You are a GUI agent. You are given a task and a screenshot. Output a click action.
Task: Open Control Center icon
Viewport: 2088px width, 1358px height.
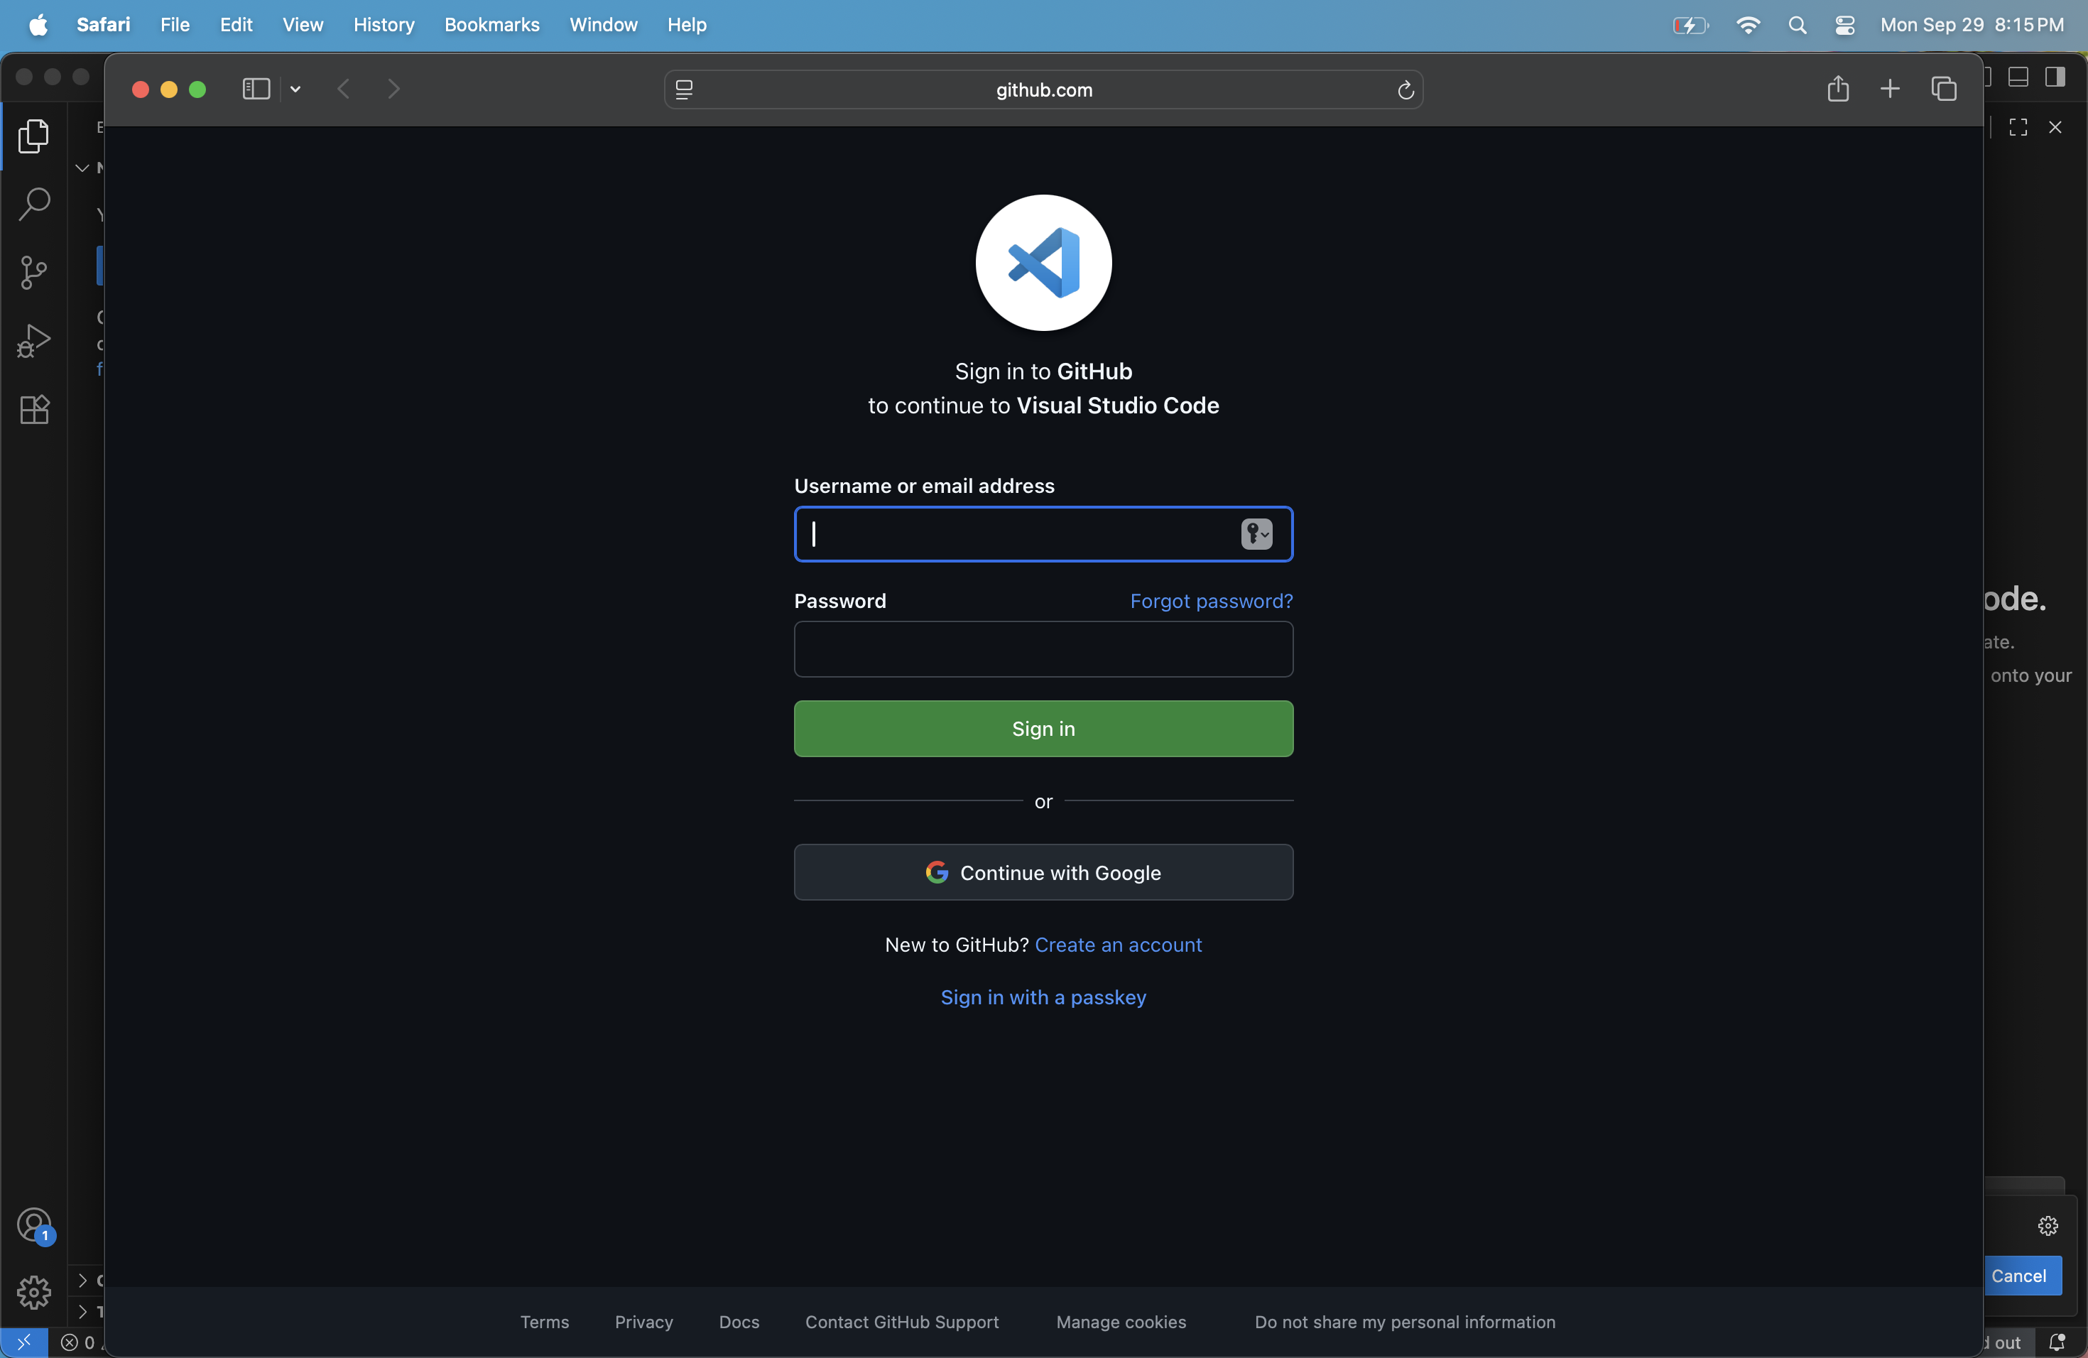[1845, 26]
